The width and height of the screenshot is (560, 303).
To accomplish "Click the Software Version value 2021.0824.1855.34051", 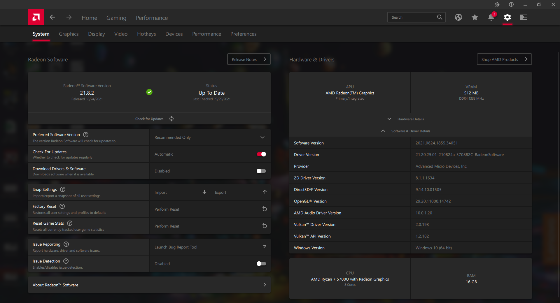I will point(437,143).
